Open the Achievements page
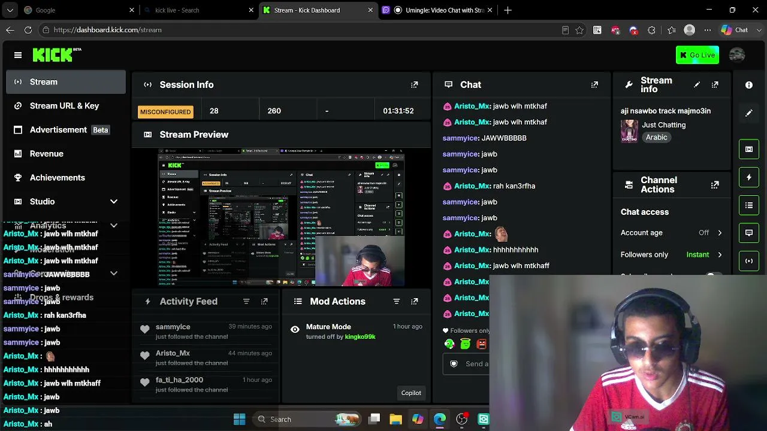This screenshot has width=767, height=431. pos(66,178)
